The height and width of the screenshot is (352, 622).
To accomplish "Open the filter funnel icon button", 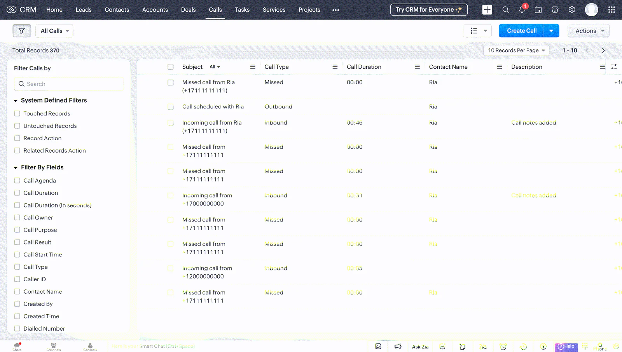I will click(22, 31).
